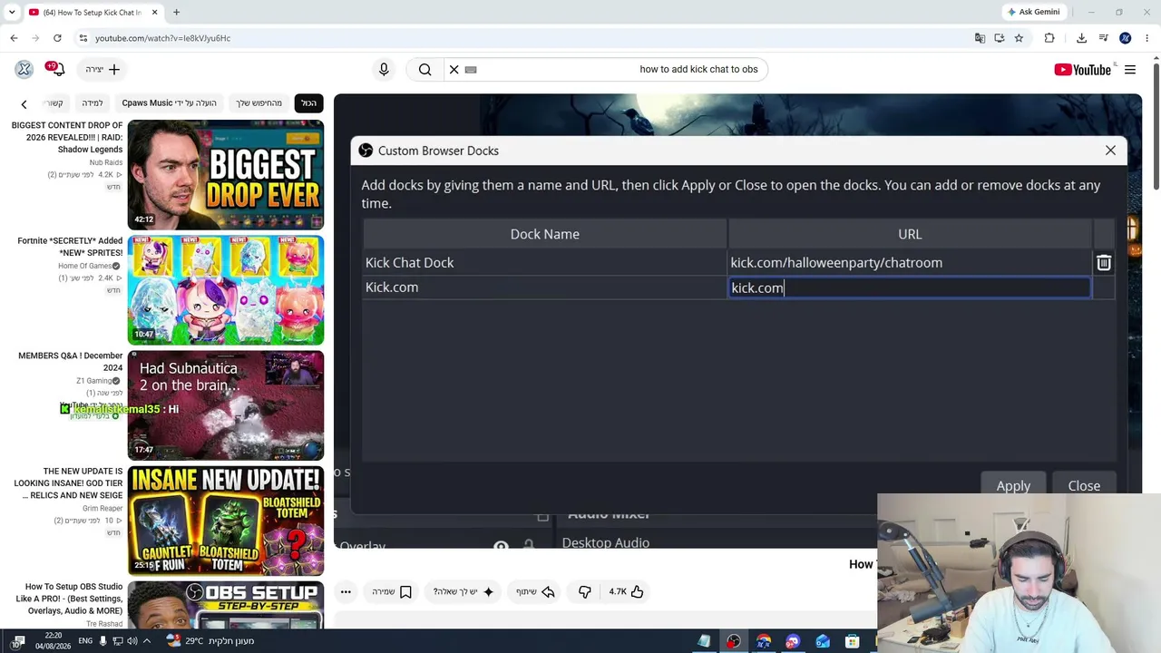Open the Ask Gemini button

pos(1033,12)
